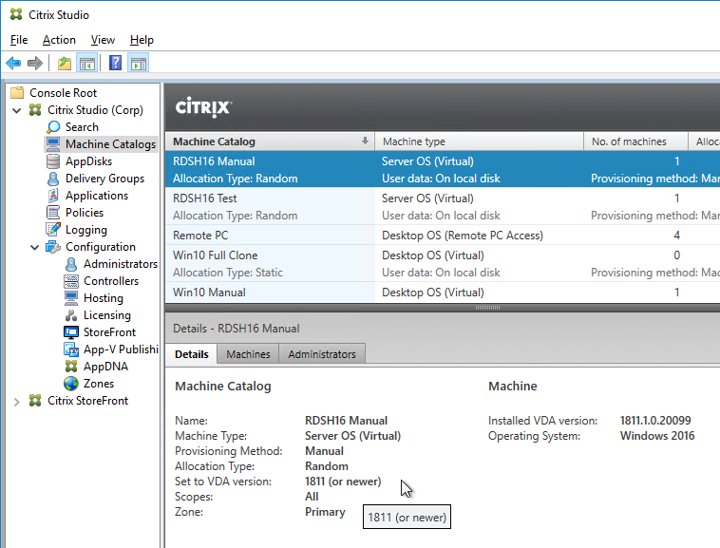
Task: Click the AppDisks disk stack icon
Action: pyautogui.click(x=53, y=161)
